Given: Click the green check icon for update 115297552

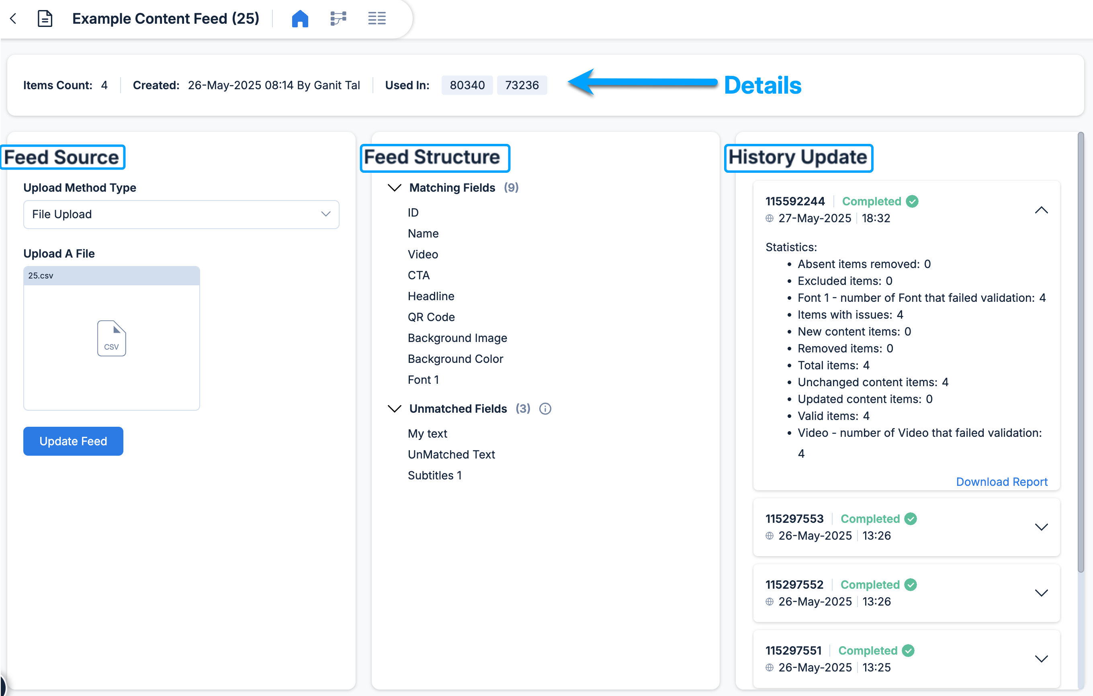Looking at the screenshot, I should [911, 584].
